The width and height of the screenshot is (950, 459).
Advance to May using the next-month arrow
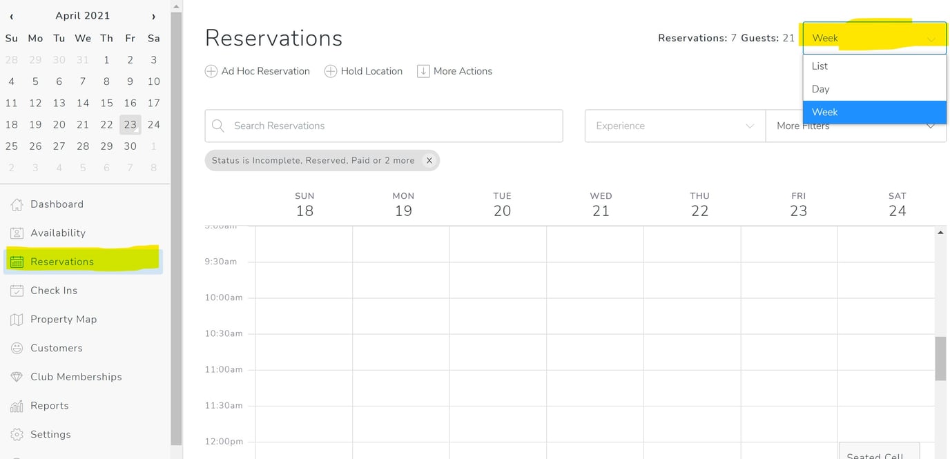[154, 15]
